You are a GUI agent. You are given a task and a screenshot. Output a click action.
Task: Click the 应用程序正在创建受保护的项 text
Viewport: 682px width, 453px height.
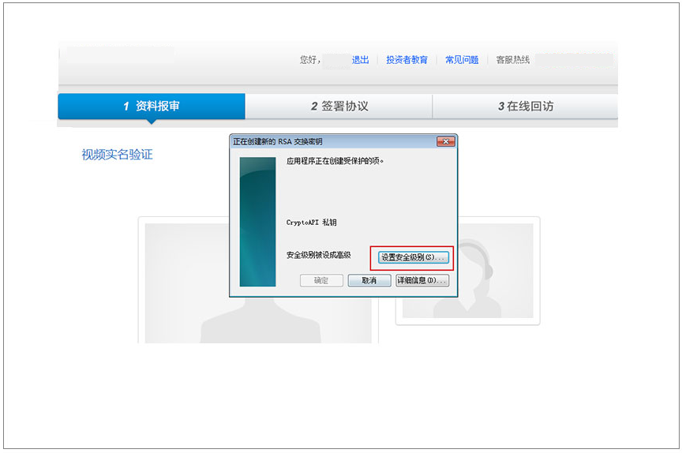(335, 161)
